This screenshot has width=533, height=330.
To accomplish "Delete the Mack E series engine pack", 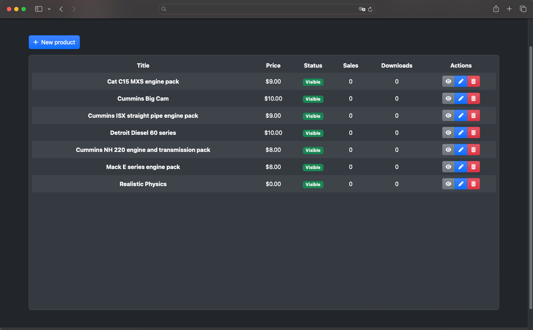I will pos(473,167).
